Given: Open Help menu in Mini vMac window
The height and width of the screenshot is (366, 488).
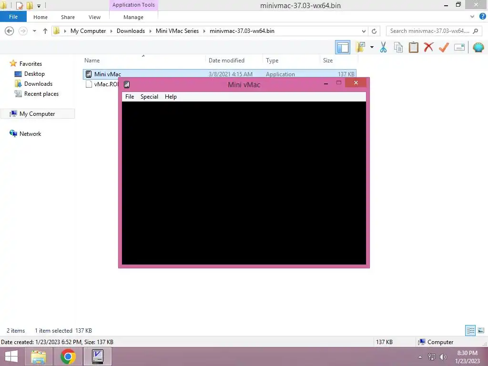Looking at the screenshot, I should coord(171,97).
